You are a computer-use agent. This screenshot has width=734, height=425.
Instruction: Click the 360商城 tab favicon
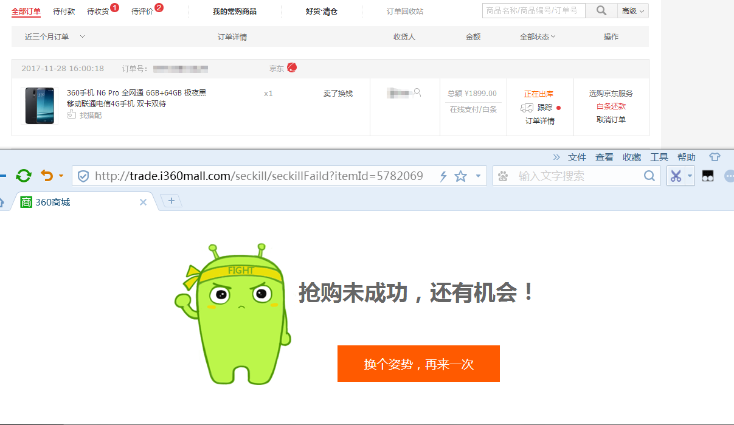click(26, 202)
